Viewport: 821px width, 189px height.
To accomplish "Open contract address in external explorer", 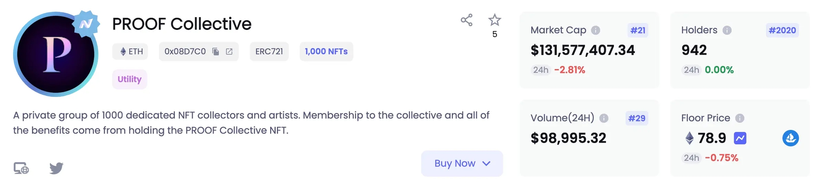I will (x=229, y=52).
